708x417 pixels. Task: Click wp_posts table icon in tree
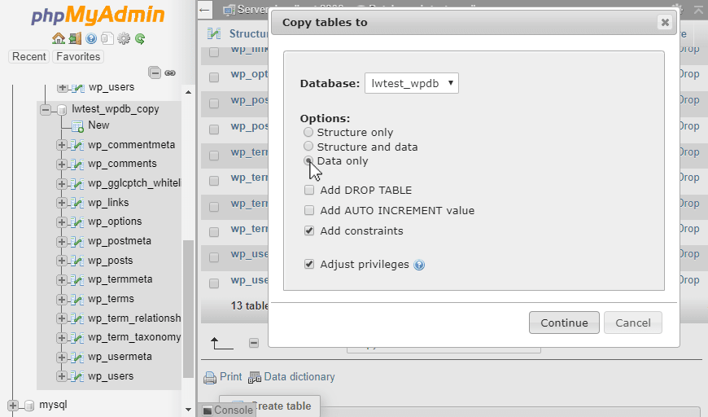(x=77, y=261)
